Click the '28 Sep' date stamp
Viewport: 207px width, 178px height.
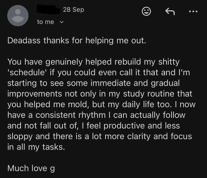pyautogui.click(x=74, y=10)
